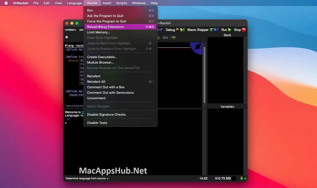Select Reindent menu item
317x188 pixels.
[x=121, y=76]
